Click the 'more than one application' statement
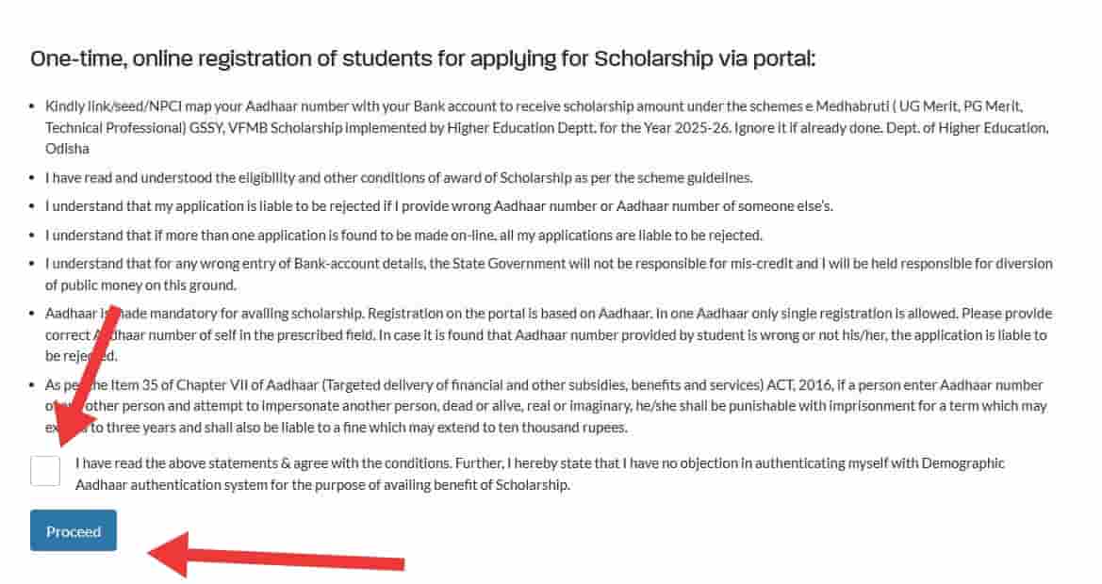 (403, 235)
